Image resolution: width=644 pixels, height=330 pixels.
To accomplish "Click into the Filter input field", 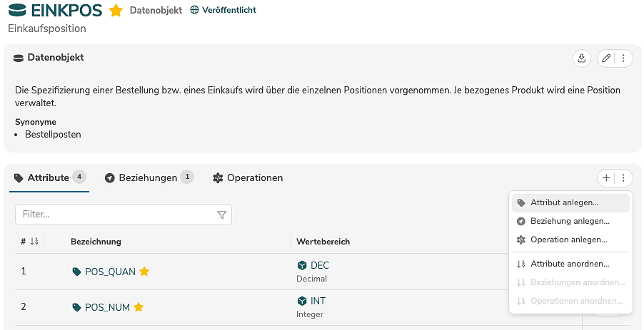I will pyautogui.click(x=114, y=215).
